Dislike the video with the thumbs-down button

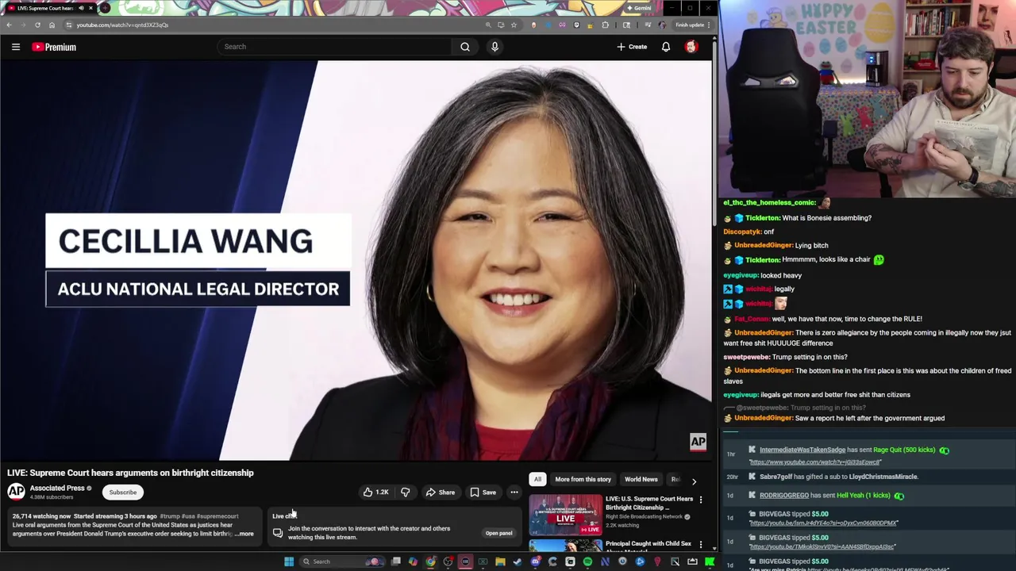[x=406, y=492]
